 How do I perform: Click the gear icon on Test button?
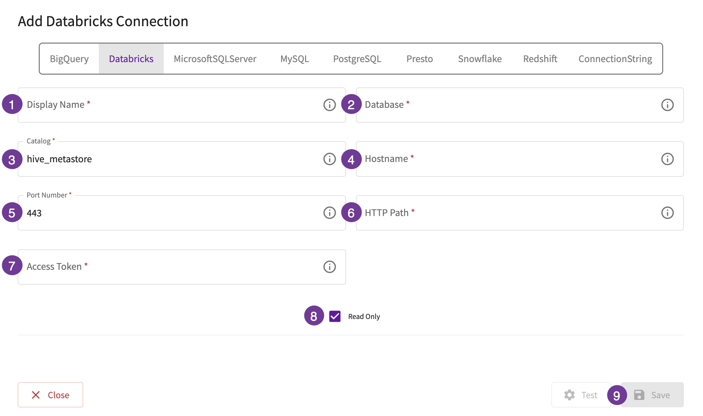(x=569, y=395)
